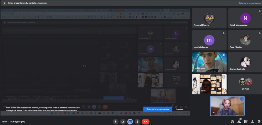262x125 pixels.
Task: Open the three-dot more options menu
Action: point(137,122)
